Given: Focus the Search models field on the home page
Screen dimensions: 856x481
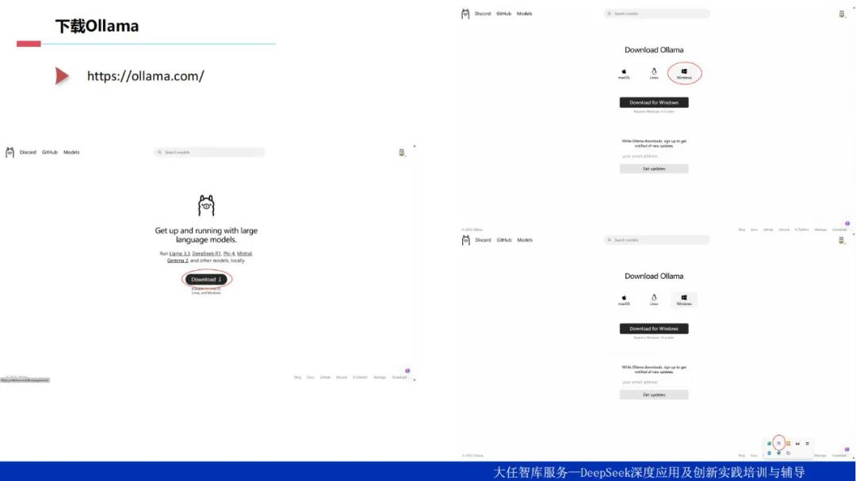Looking at the screenshot, I should coord(209,152).
